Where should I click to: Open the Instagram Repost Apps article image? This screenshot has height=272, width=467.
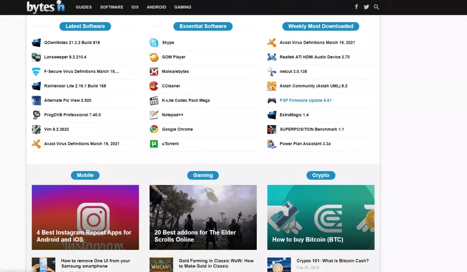(85, 217)
